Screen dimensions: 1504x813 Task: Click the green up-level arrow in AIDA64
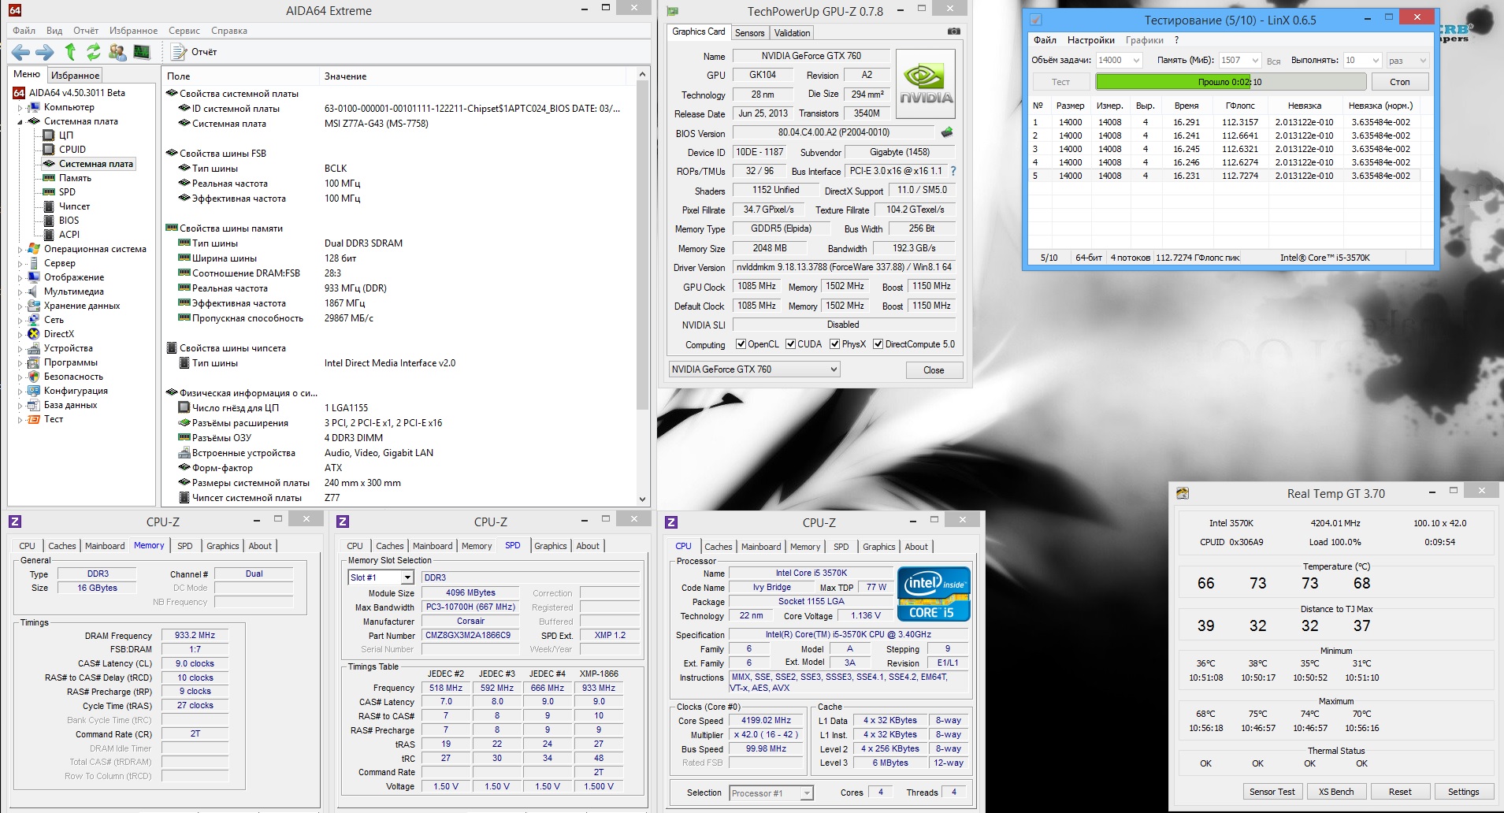[x=70, y=52]
